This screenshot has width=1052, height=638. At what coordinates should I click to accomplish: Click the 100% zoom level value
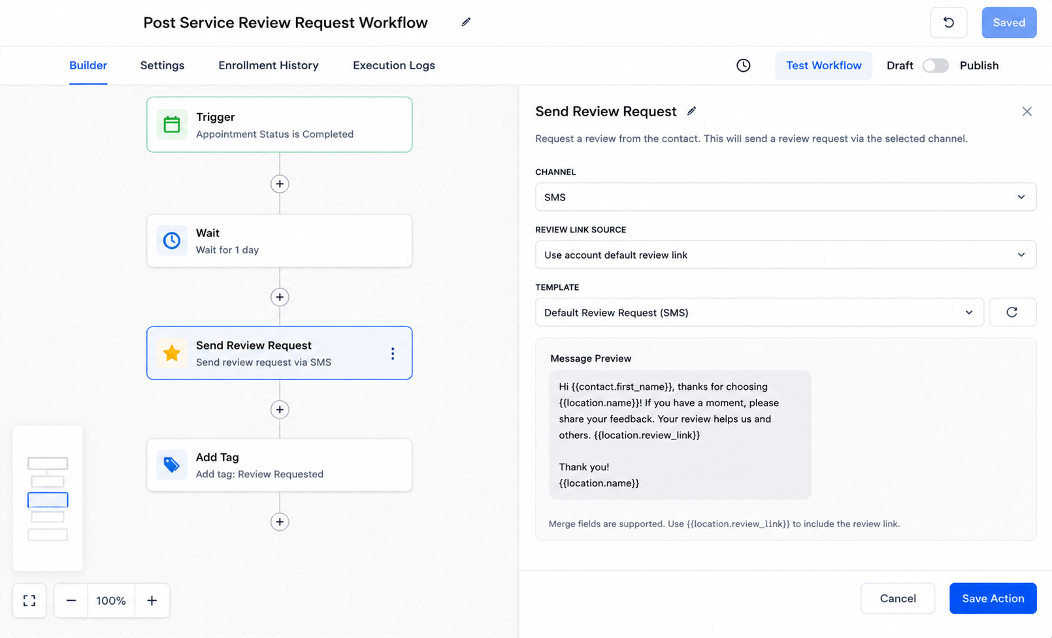pos(111,600)
